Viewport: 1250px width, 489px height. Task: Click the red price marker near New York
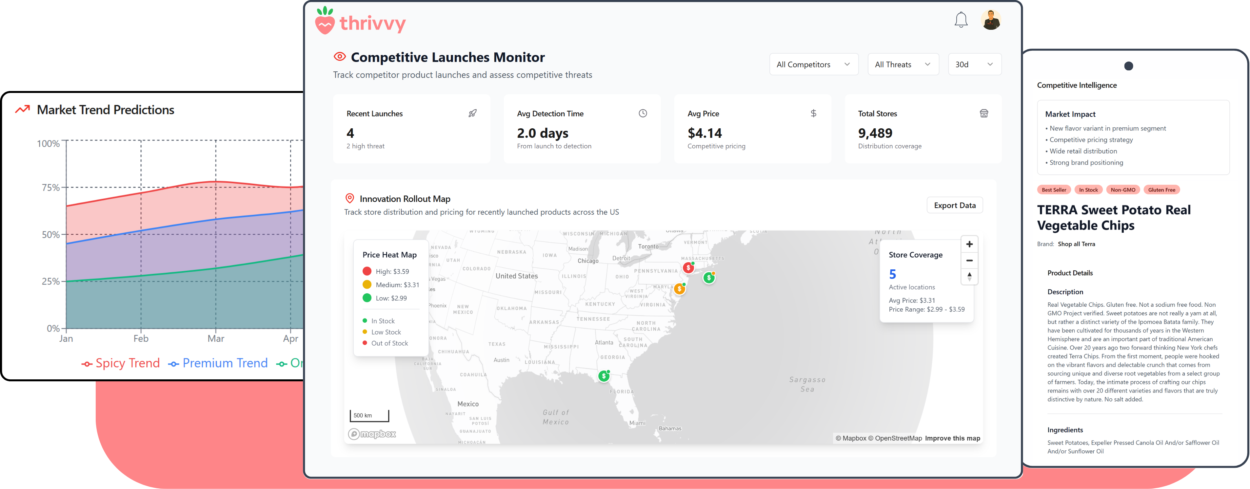[x=688, y=267]
